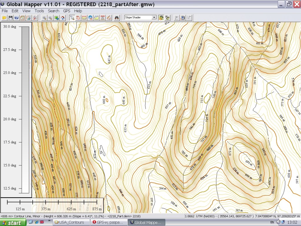The height and width of the screenshot is (226, 301).
Task: Click the Home full view icon
Action: [x=63, y=18]
